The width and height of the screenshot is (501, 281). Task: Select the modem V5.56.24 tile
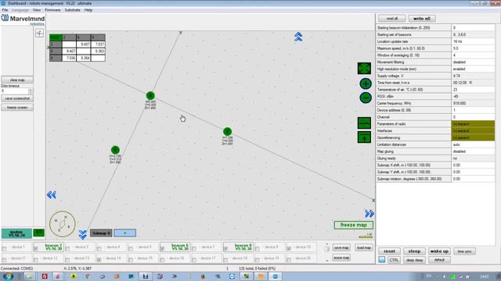(x=16, y=233)
